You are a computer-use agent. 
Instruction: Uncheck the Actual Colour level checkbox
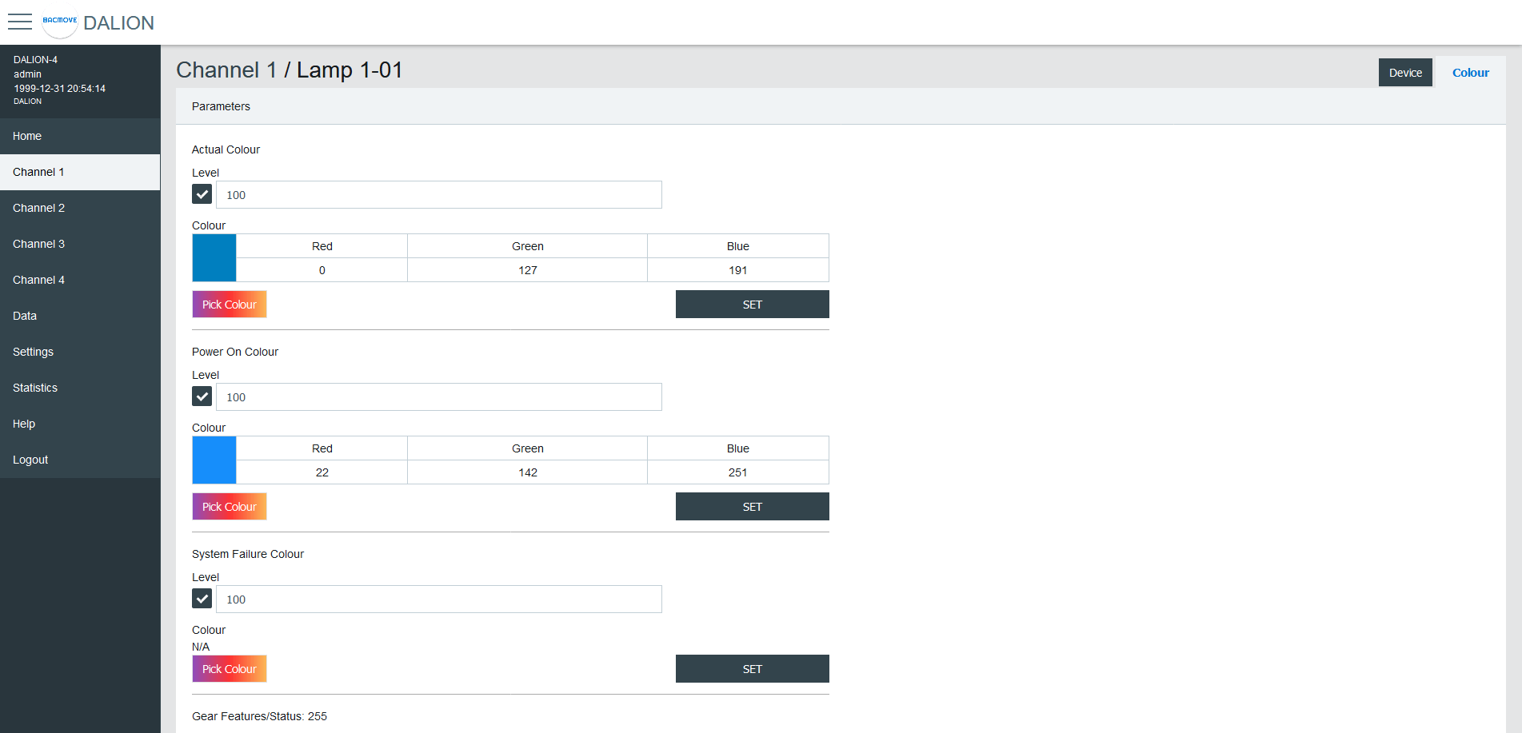point(202,194)
